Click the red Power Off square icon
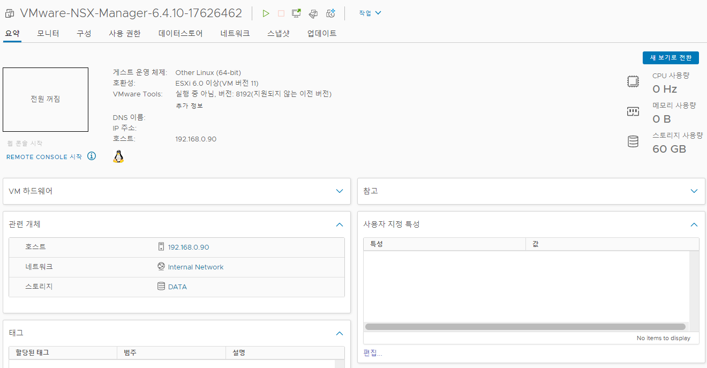The image size is (707, 368). (281, 13)
